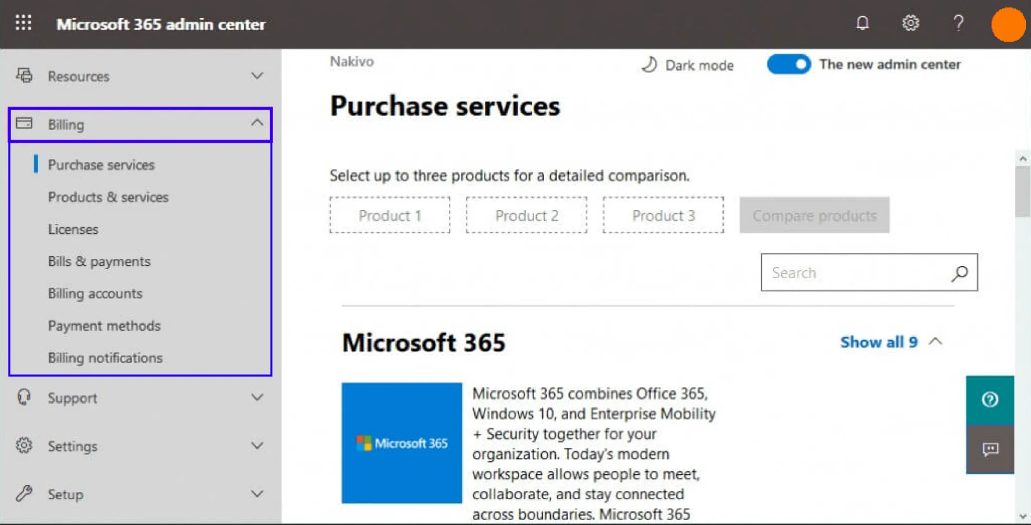Open settings gear in top bar
The image size is (1031, 525).
pos(911,23)
